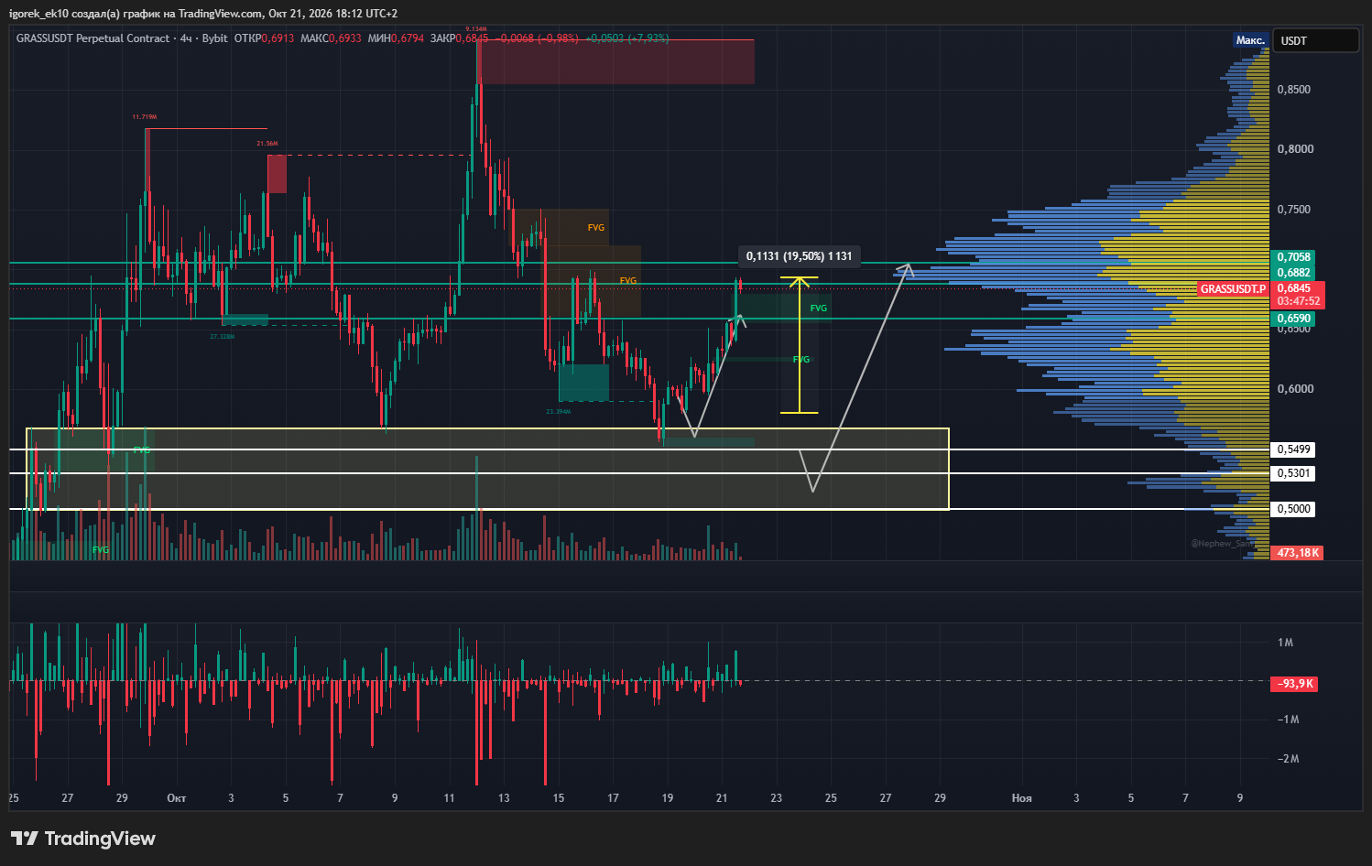Click the 21 date tick on time axis
Image resolution: width=1372 pixels, height=866 pixels.
point(722,798)
